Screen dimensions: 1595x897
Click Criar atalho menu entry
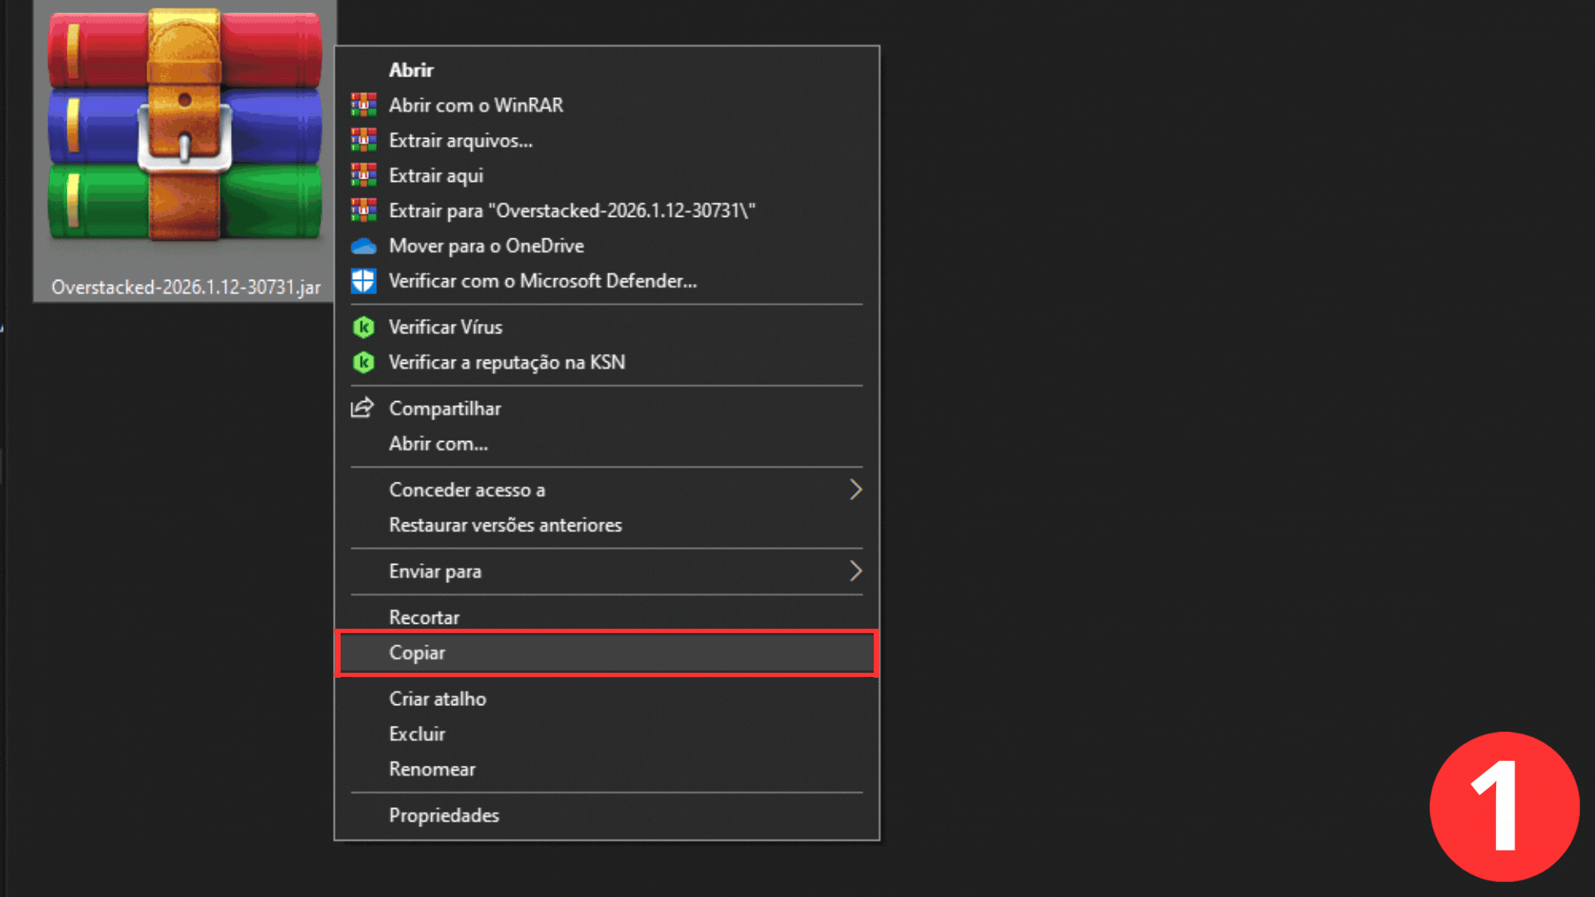[x=437, y=699]
